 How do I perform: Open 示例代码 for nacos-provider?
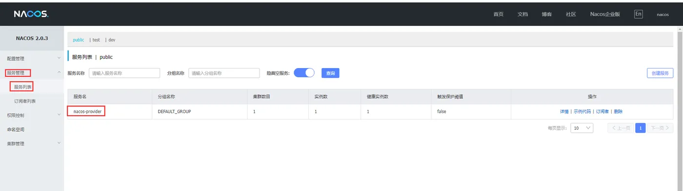pyautogui.click(x=582, y=112)
